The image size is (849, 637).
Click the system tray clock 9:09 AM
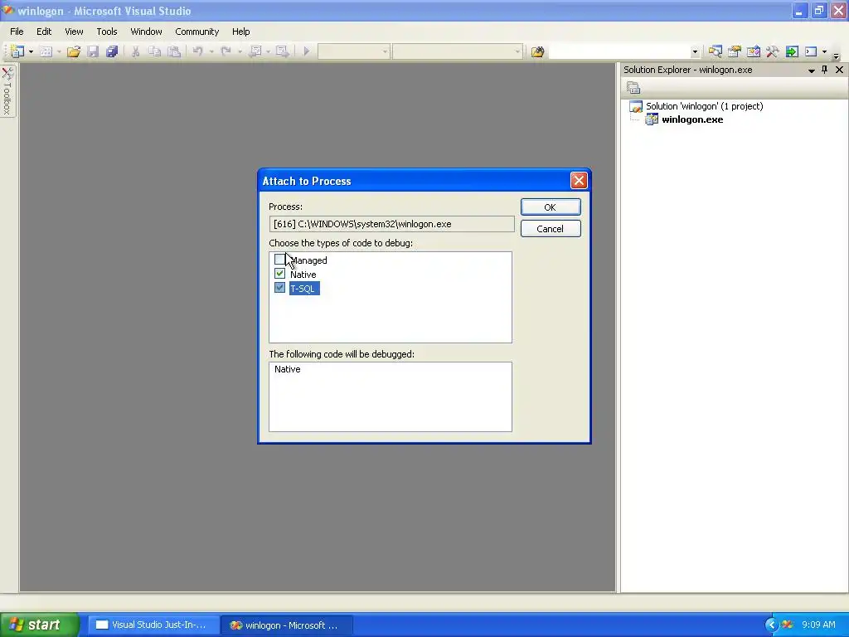tap(818, 625)
